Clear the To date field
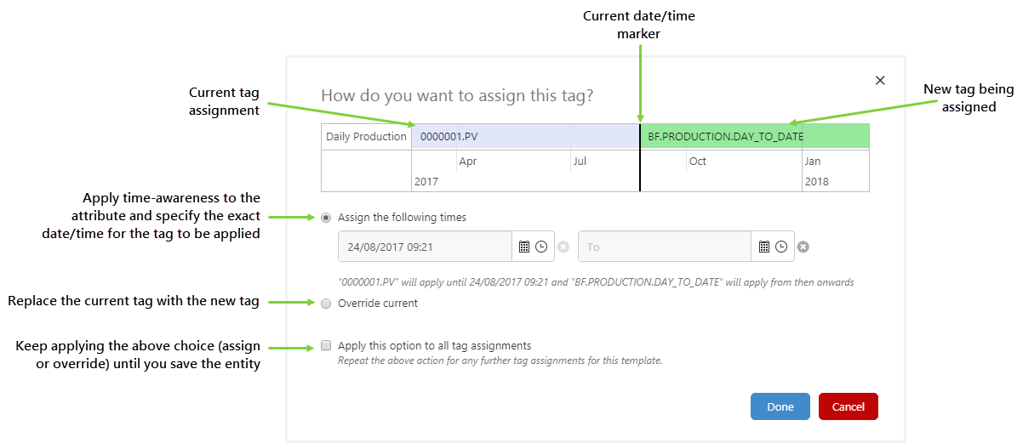 (x=803, y=247)
